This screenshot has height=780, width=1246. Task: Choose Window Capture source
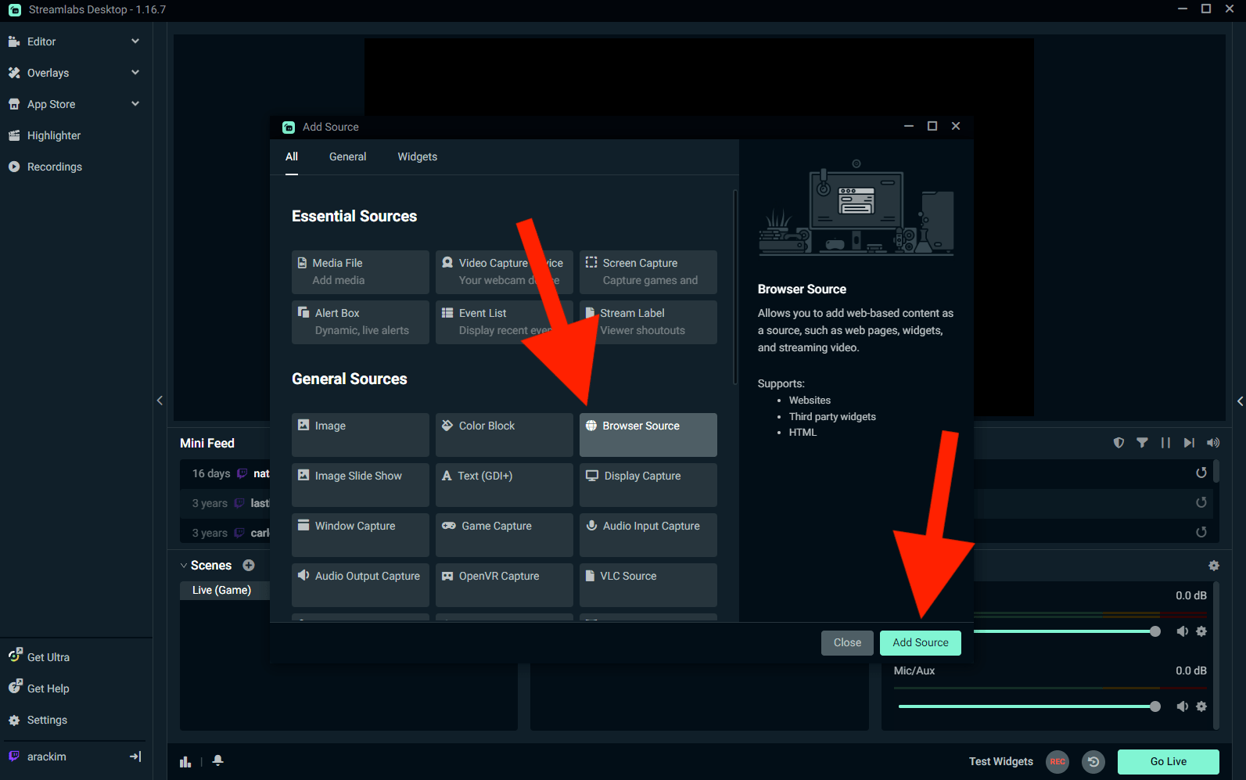pyautogui.click(x=361, y=534)
